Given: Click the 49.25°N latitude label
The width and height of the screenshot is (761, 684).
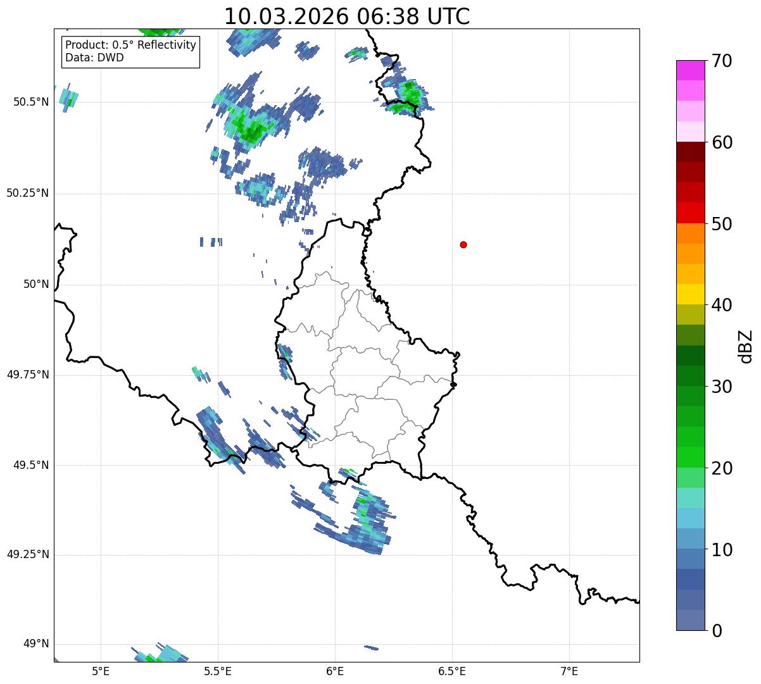Looking at the screenshot, I should tap(28, 554).
